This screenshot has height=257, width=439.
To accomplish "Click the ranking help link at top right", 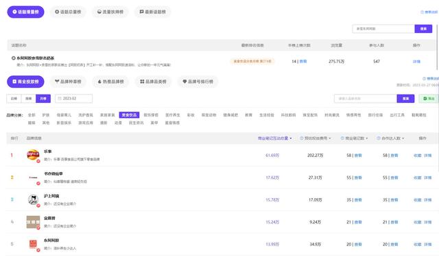I will [x=429, y=12].
